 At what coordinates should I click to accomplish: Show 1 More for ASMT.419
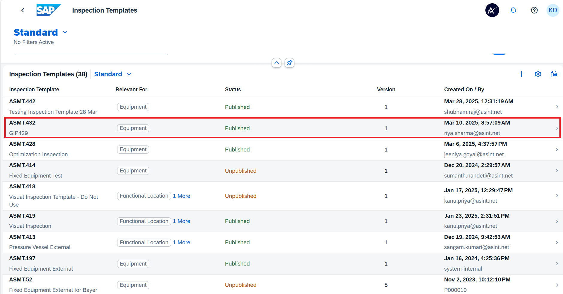[x=181, y=221]
